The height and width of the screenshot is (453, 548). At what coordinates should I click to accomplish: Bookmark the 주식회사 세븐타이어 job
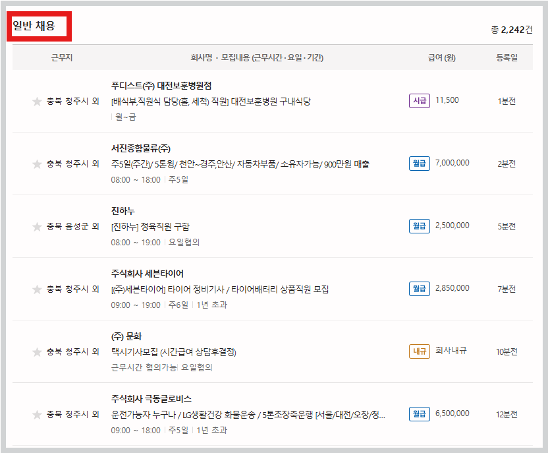pyautogui.click(x=37, y=289)
